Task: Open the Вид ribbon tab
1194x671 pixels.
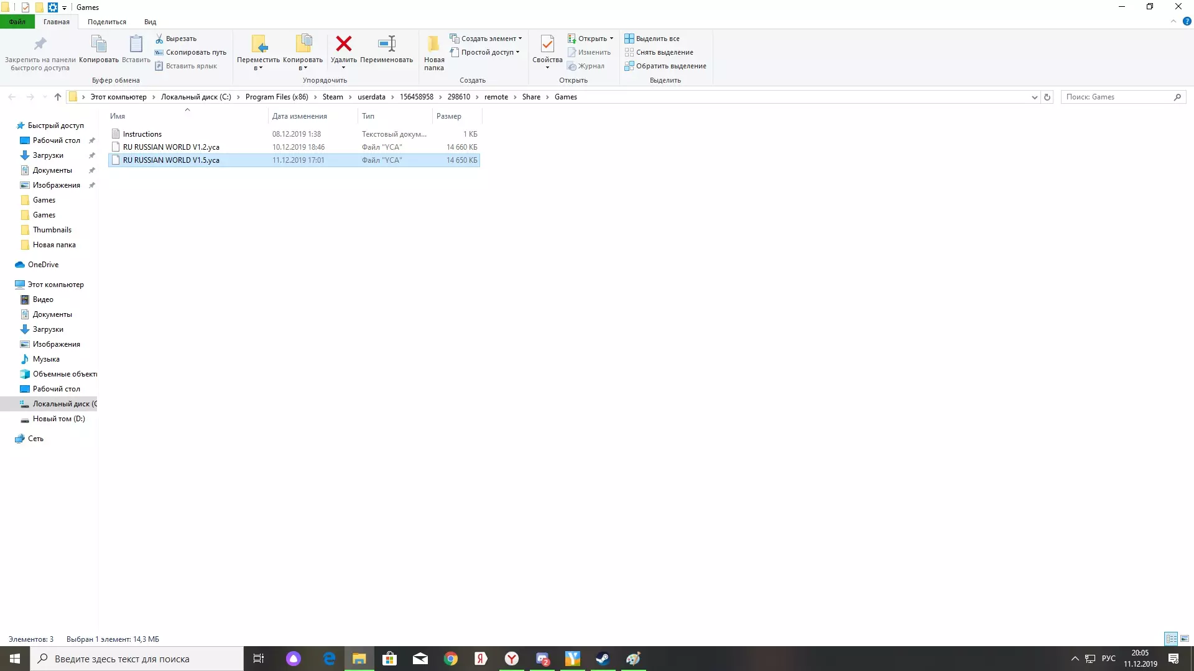Action: 150,22
